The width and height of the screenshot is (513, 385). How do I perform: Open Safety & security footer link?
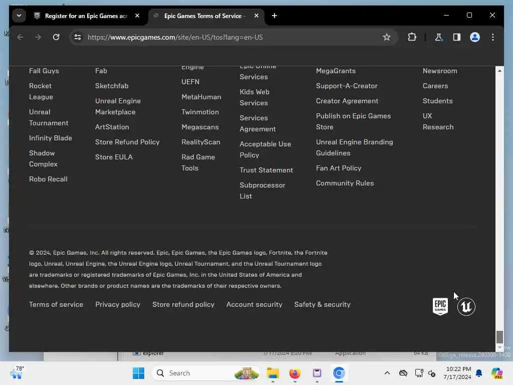coord(322,304)
